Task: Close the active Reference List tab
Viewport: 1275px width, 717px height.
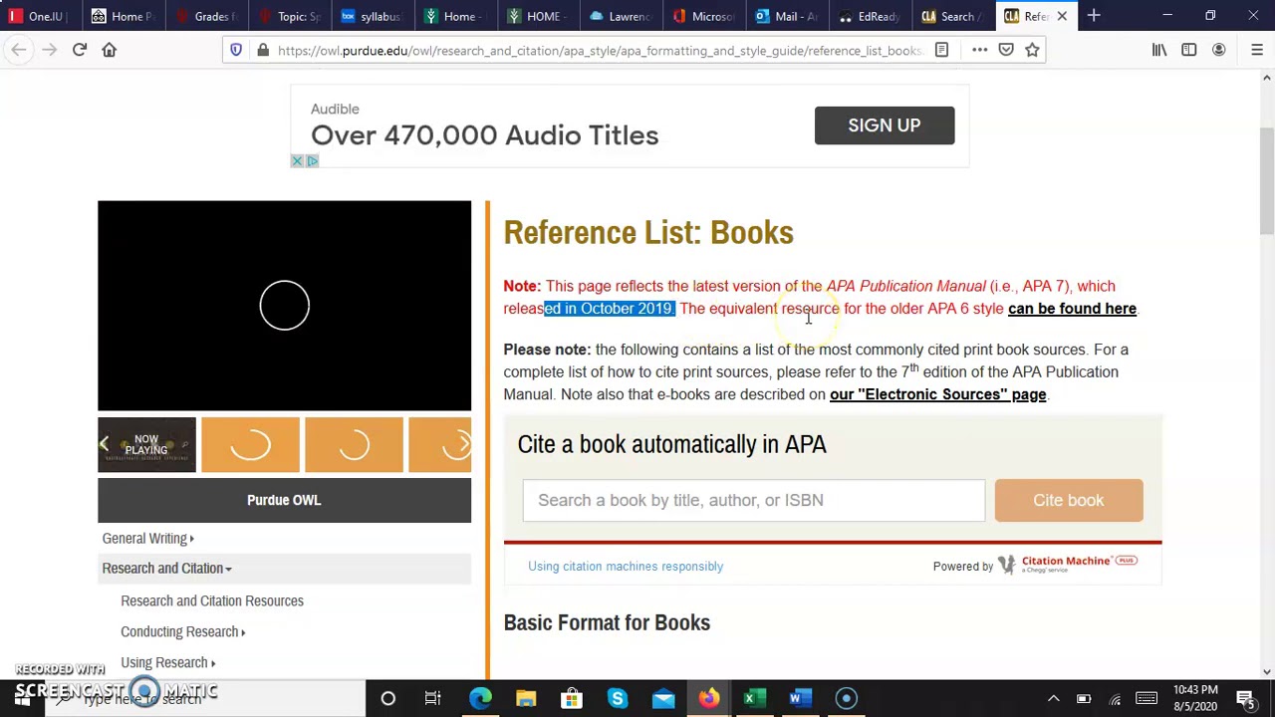Action: [x=1062, y=16]
